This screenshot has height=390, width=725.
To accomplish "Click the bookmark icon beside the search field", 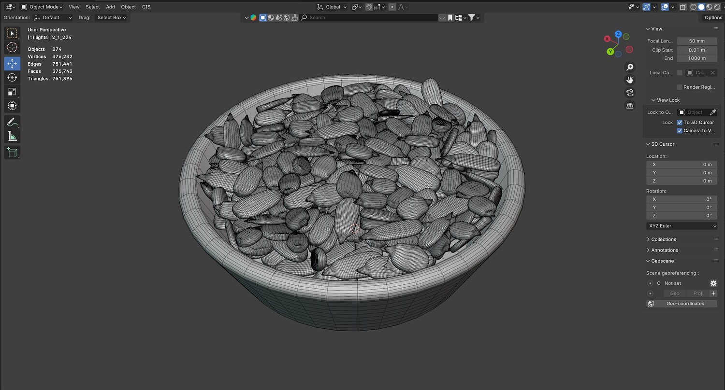I will 450,17.
